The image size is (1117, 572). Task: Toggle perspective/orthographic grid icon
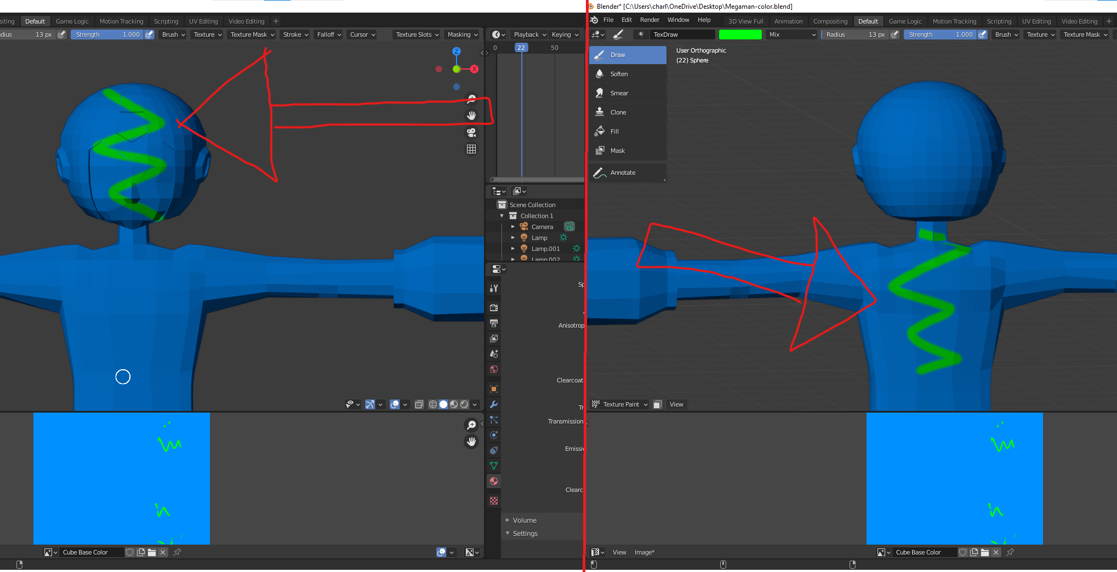tap(471, 149)
